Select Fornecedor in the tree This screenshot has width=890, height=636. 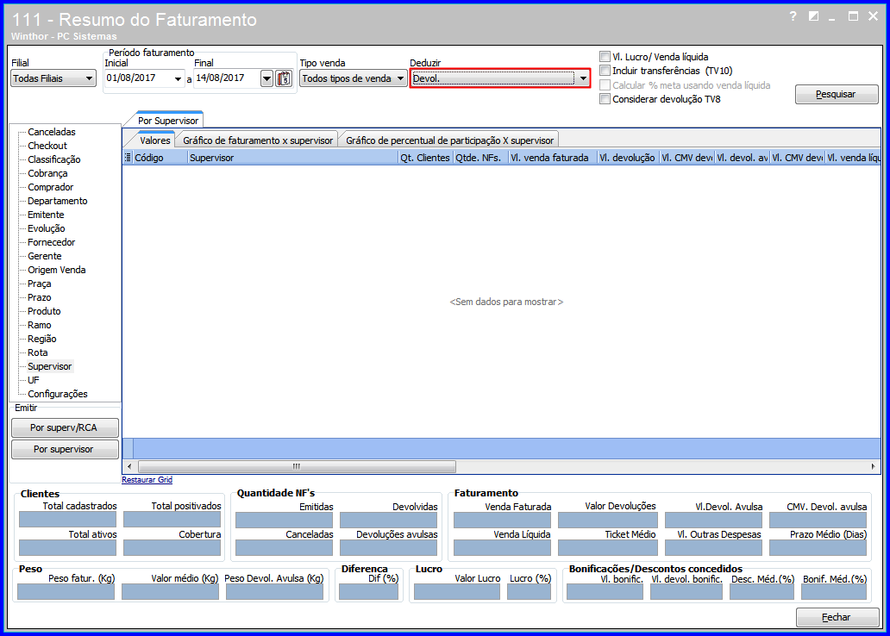click(51, 242)
